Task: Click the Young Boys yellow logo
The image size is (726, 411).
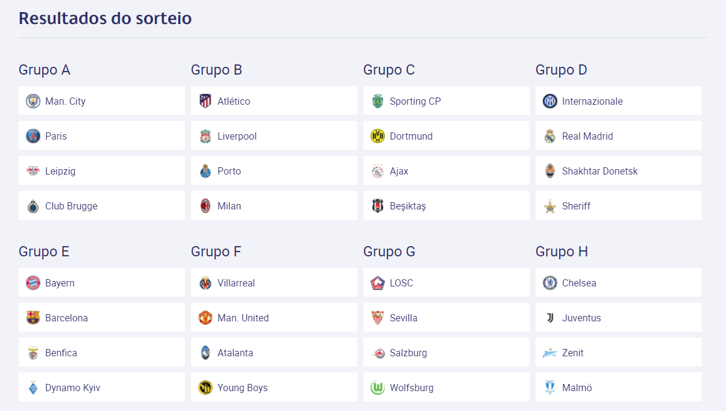Action: click(205, 388)
